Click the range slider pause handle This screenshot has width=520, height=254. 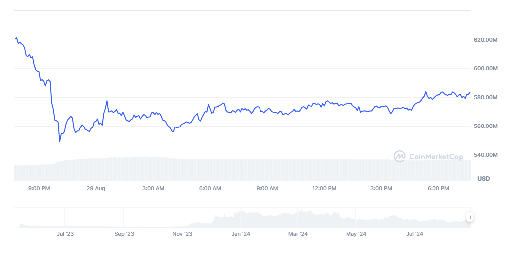(x=470, y=217)
